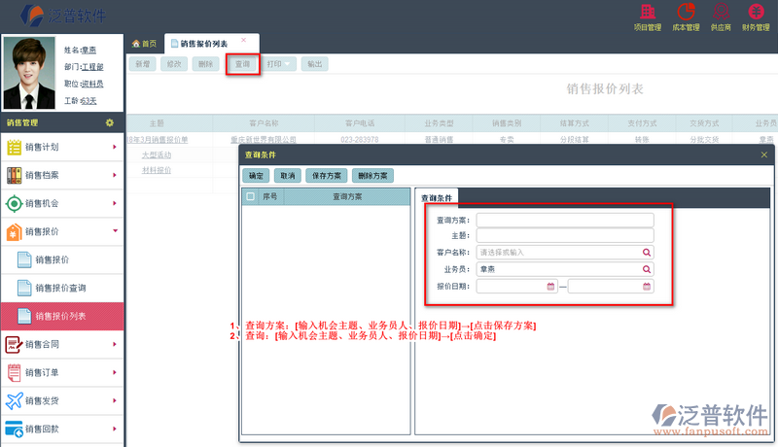
Task: Click the 销售发货 airplane icon
Action: coord(14,400)
